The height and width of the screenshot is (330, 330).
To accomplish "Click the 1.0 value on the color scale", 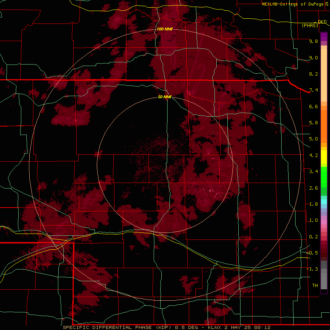I will [313, 220].
